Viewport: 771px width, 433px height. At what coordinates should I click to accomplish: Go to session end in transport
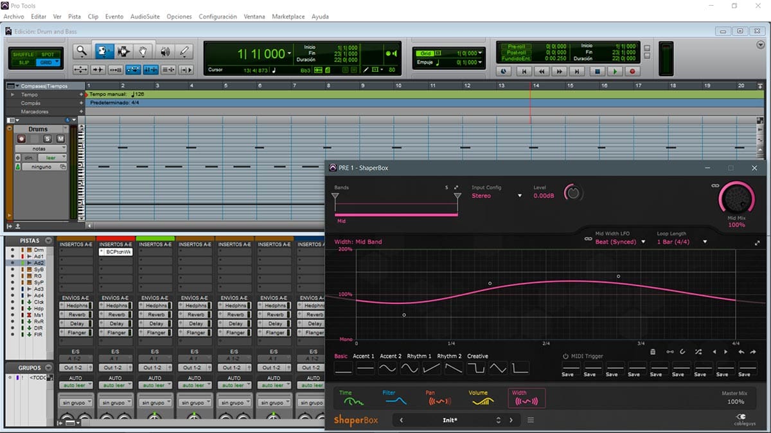578,72
